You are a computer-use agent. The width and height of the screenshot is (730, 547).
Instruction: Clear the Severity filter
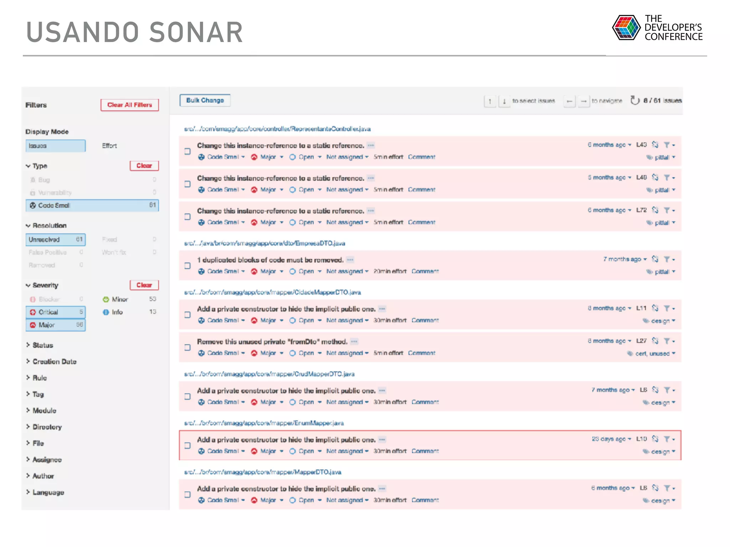144,285
